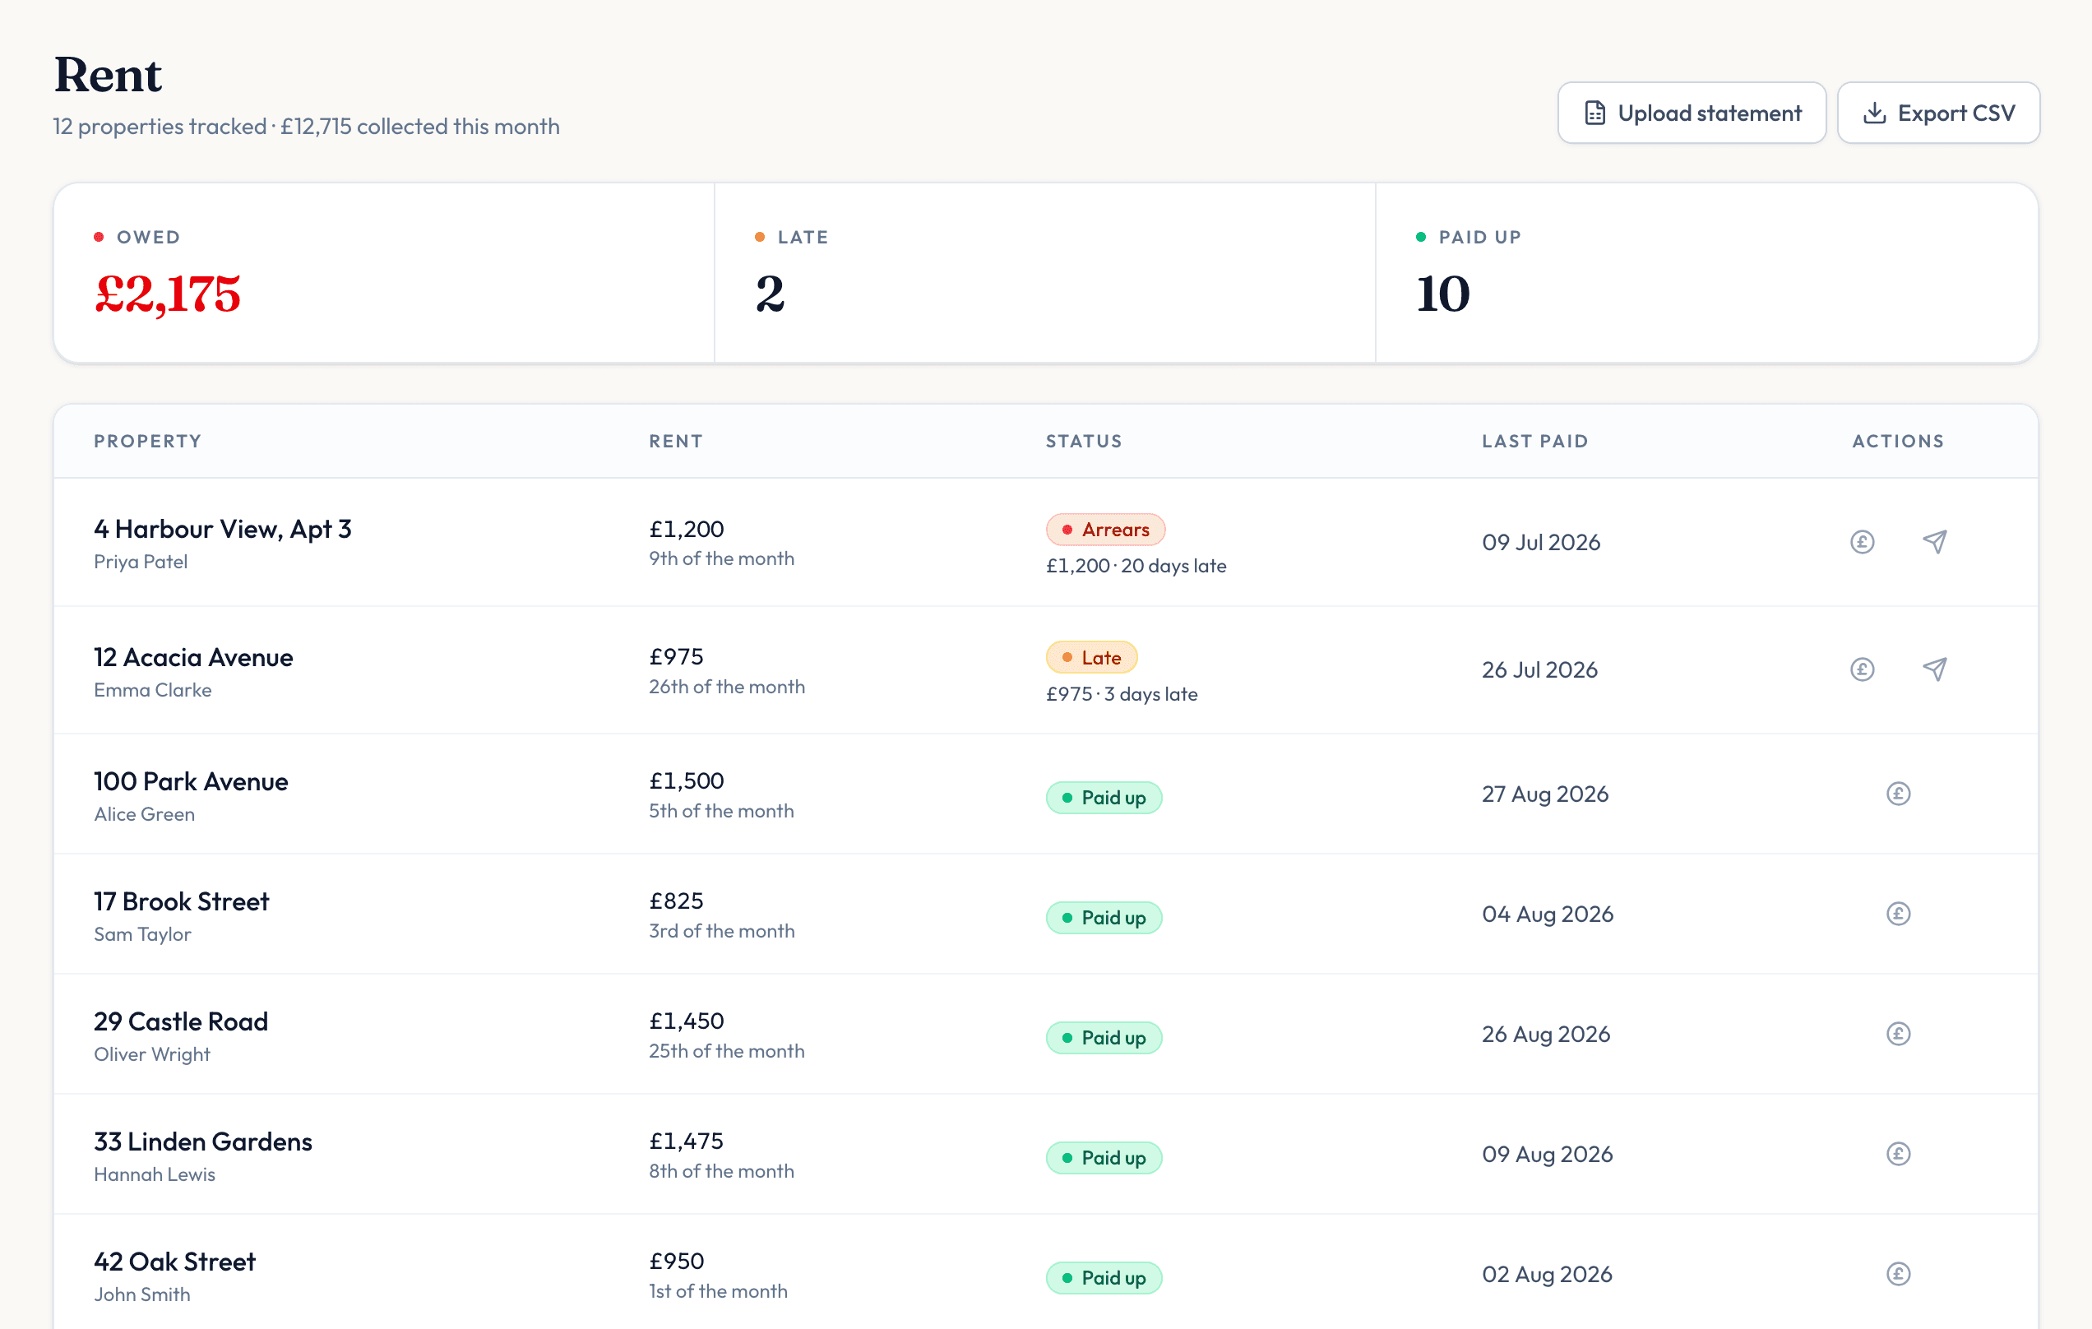Send reminder icon for 4 Harbour View
The height and width of the screenshot is (1329, 2092).
tap(1935, 542)
